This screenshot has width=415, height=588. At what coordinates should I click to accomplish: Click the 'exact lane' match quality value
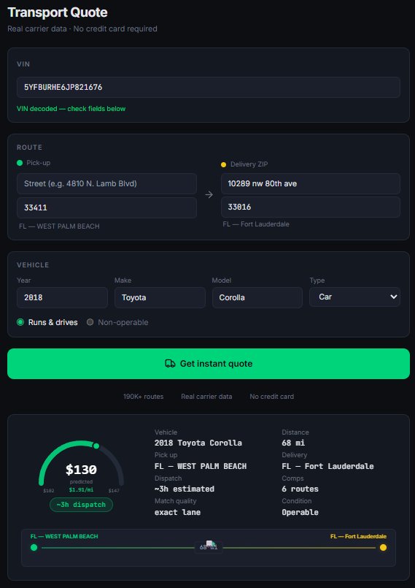coord(177,512)
